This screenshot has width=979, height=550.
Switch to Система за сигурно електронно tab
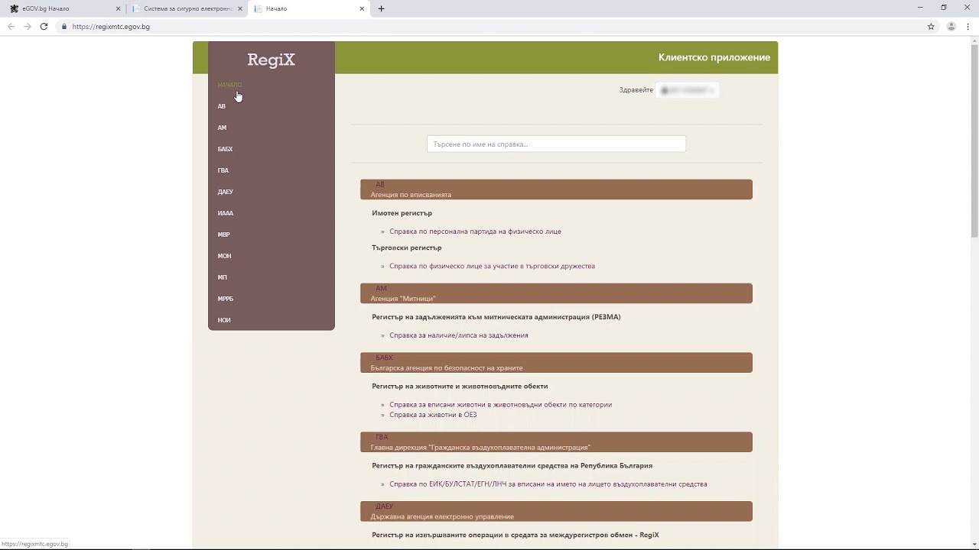187,8
